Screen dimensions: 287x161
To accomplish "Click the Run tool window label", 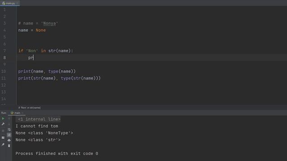I will [x=4, y=113].
